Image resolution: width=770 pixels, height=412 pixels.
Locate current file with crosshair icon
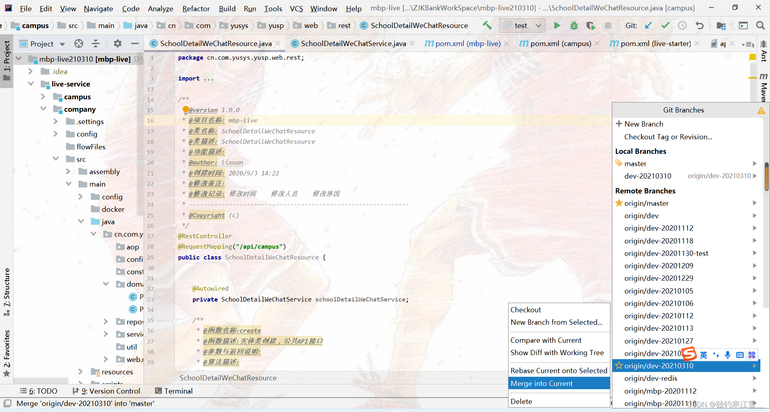79,44
